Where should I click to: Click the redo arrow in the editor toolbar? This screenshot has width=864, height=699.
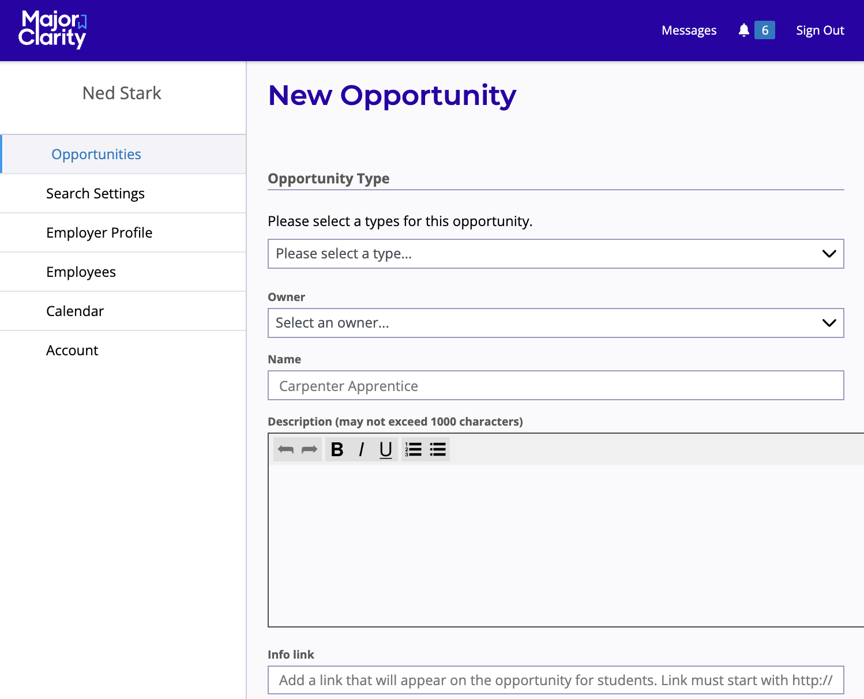(x=310, y=449)
